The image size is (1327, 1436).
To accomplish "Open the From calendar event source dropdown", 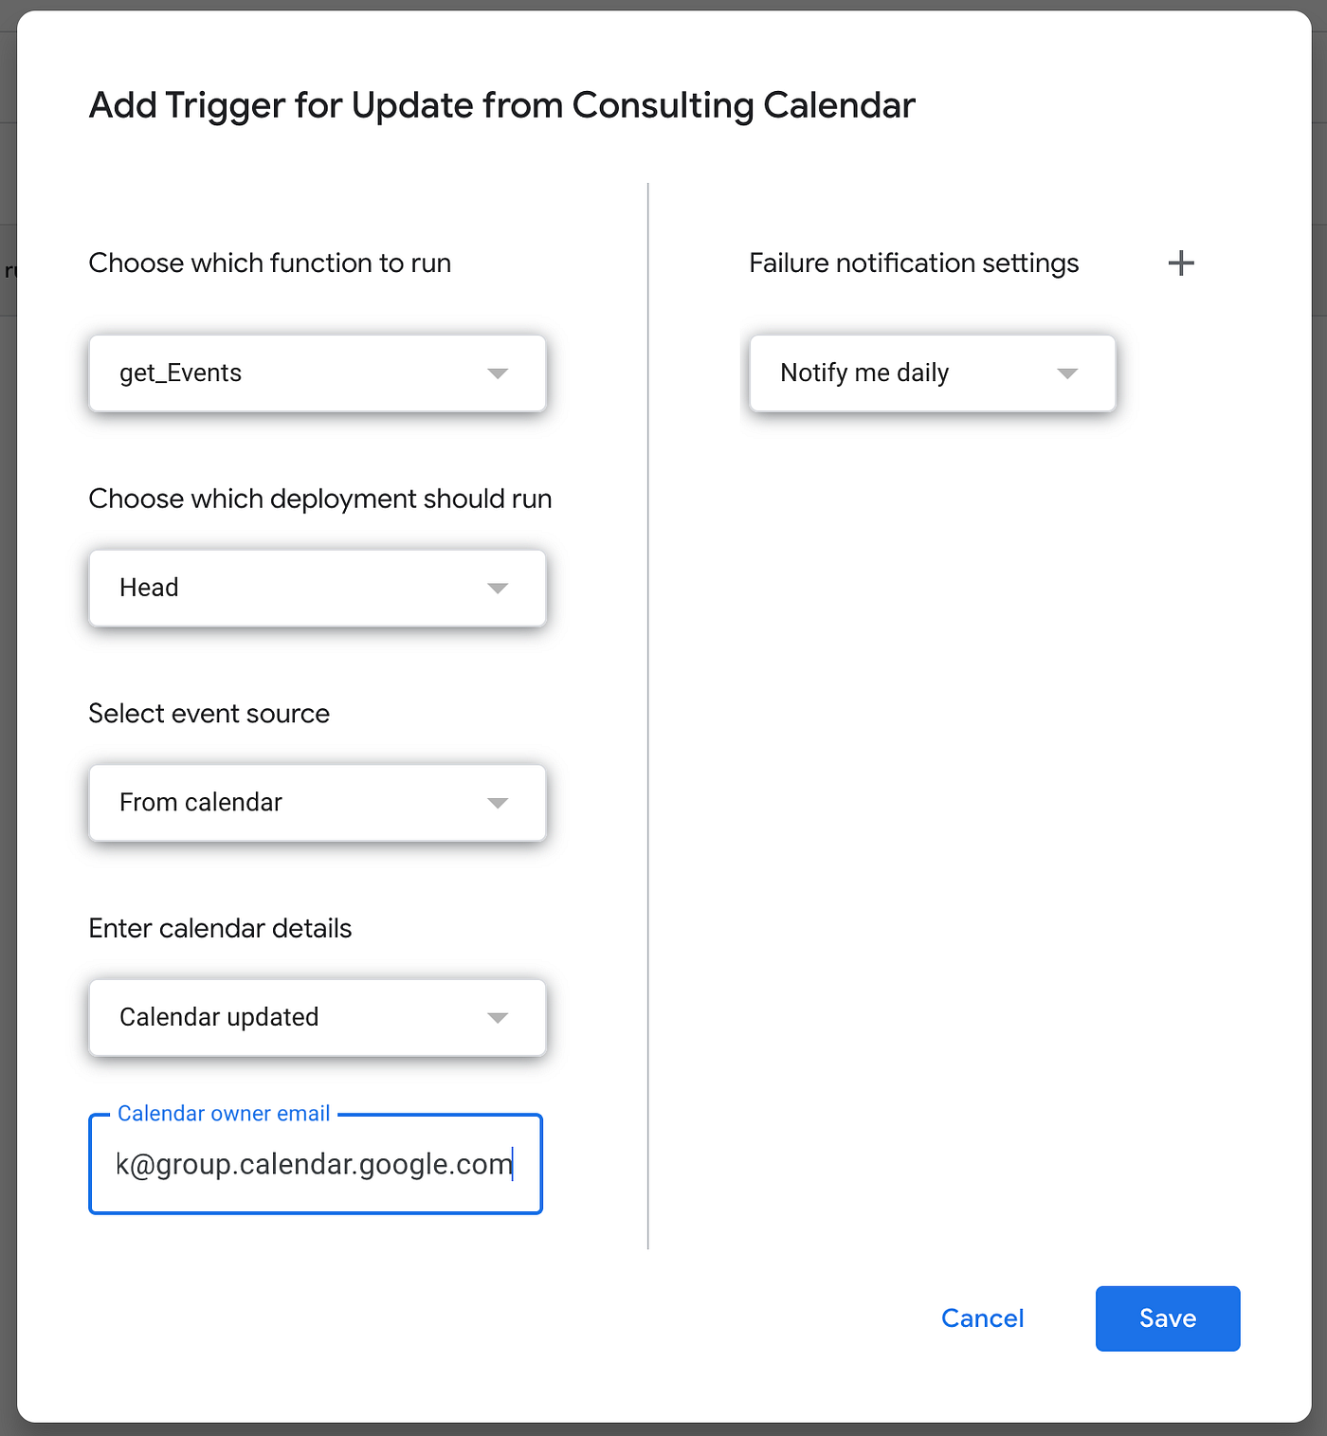I will 318,803.
